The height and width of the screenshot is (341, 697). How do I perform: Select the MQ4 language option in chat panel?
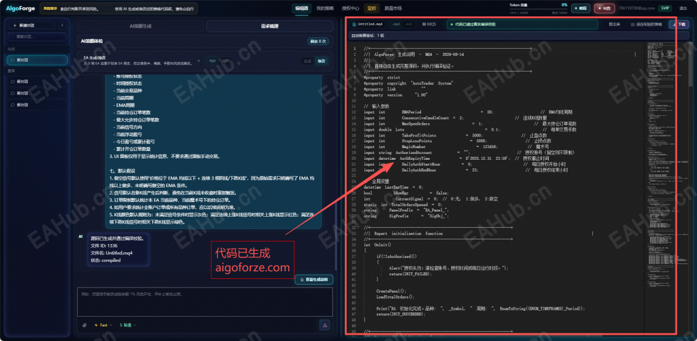tap(212, 61)
